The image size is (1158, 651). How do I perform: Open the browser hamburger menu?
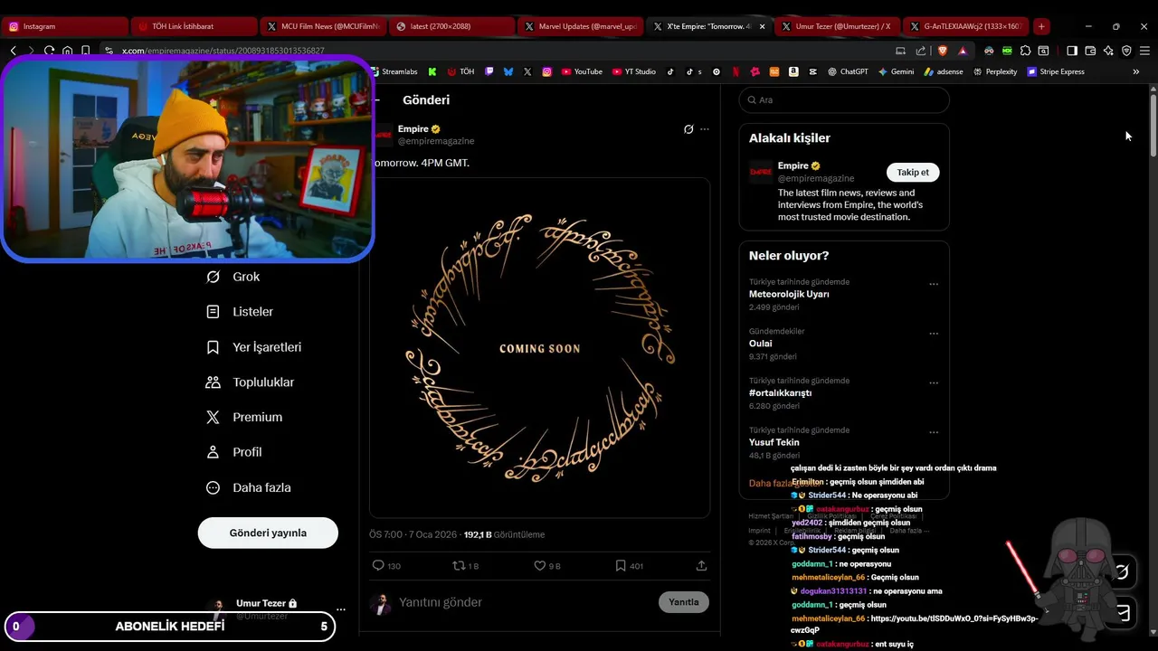[x=1144, y=51]
